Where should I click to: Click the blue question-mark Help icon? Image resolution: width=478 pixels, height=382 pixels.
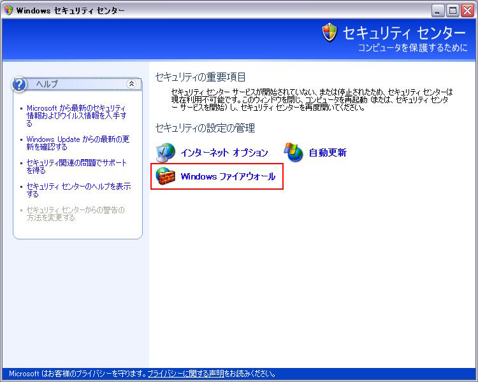19,85
